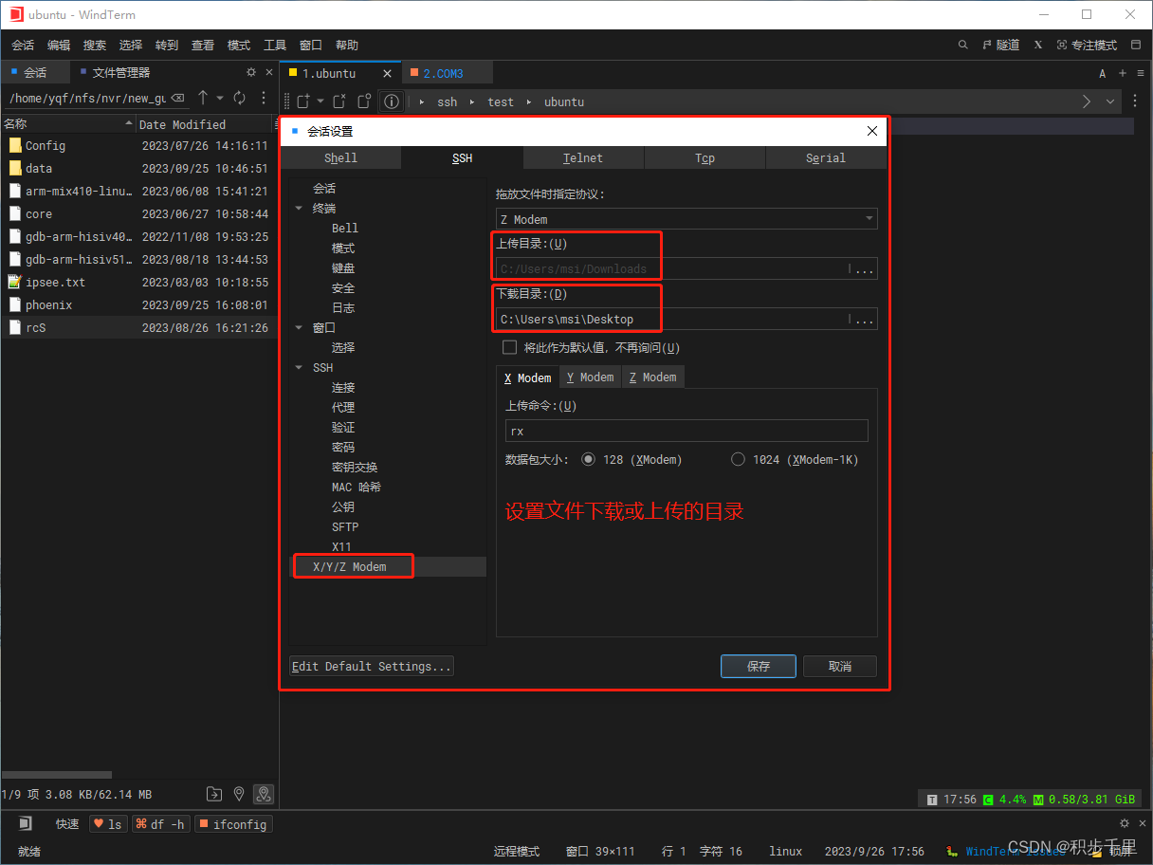The image size is (1153, 865).
Task: Refresh the file manager listing
Action: (240, 99)
